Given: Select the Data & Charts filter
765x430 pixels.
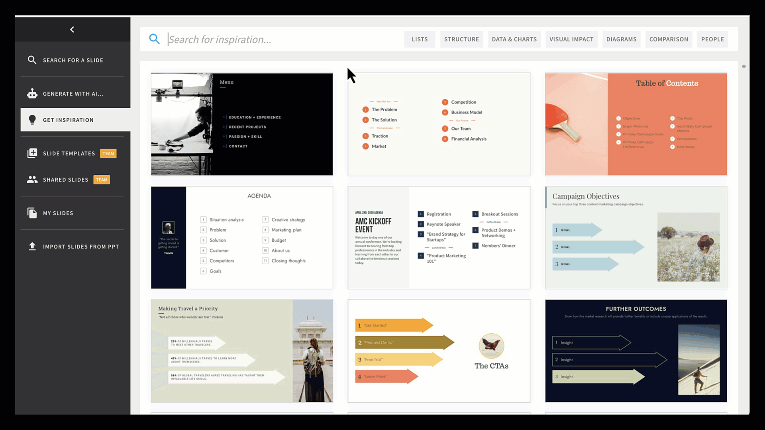Looking at the screenshot, I should 514,39.
